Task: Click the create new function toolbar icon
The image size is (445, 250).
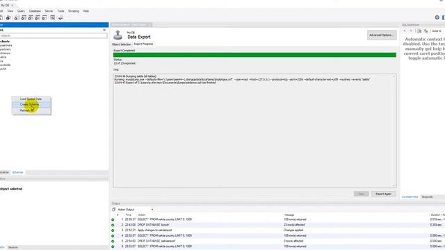Action: [44, 18]
